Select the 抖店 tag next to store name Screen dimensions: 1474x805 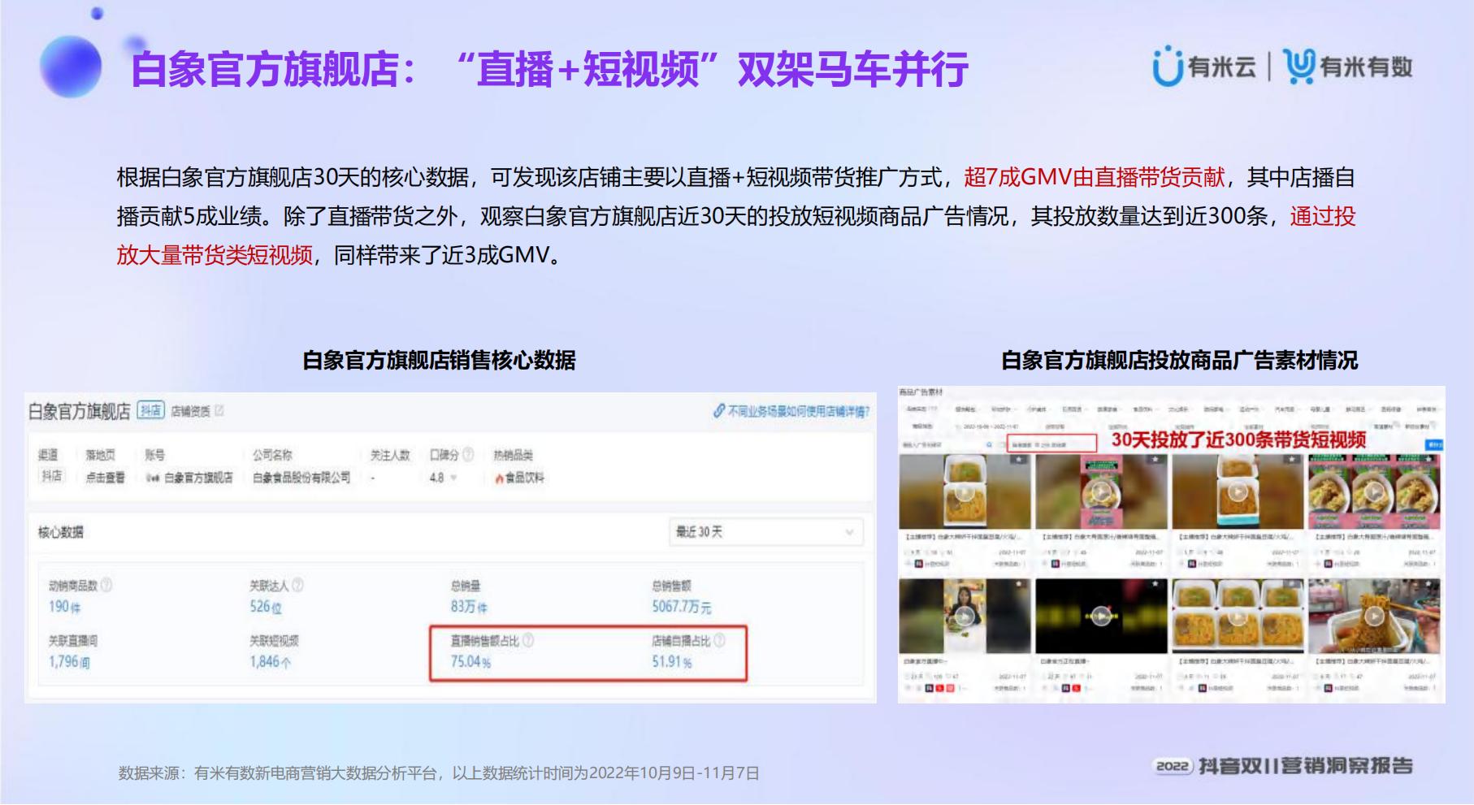coord(150,411)
